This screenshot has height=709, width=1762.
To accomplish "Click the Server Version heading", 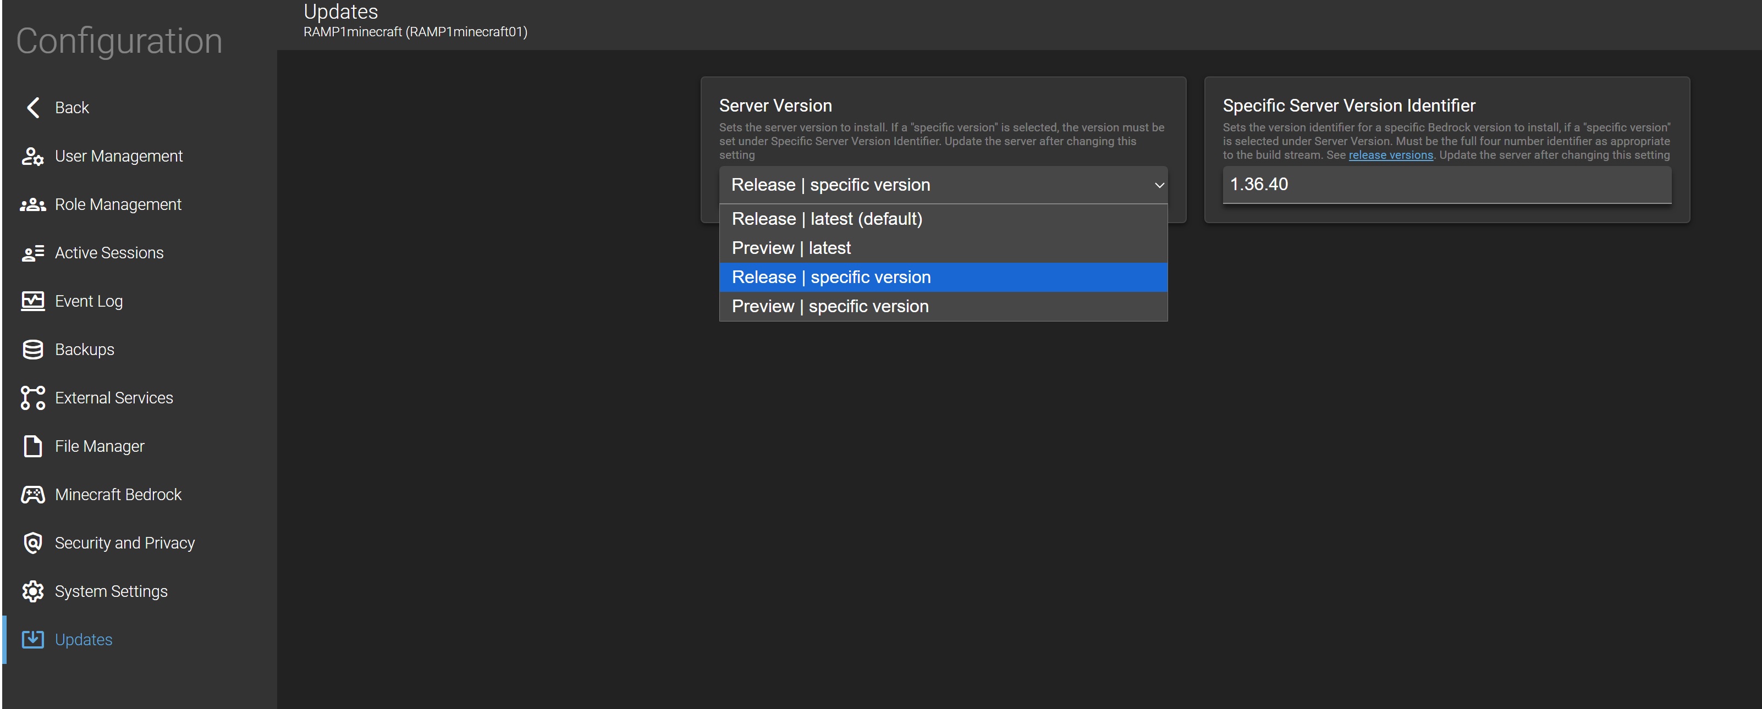I will 775,106.
